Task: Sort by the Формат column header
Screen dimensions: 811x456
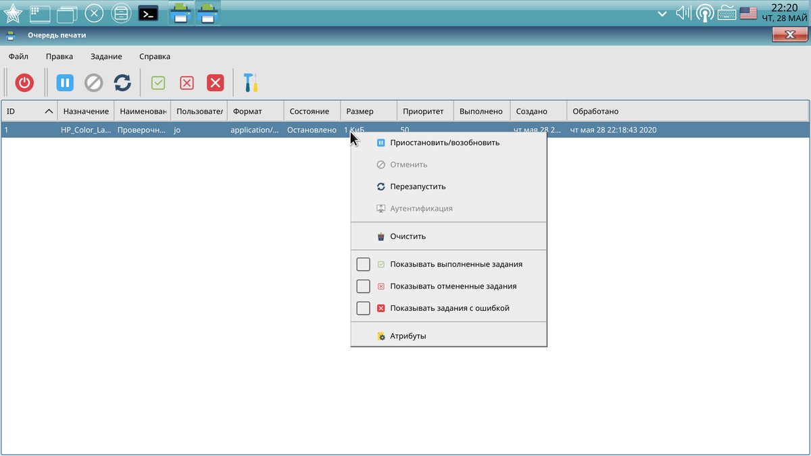Action: (x=255, y=111)
